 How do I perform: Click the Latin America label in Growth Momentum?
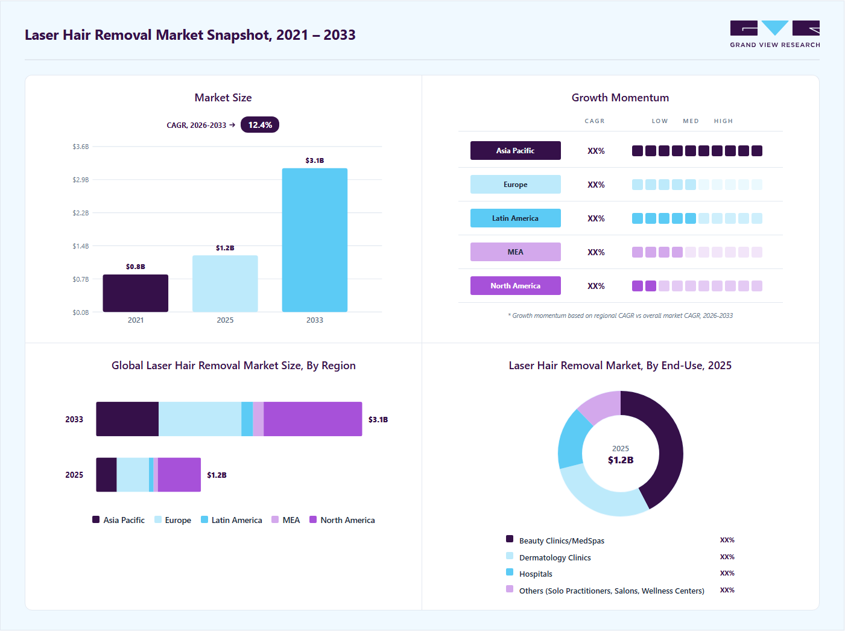click(516, 218)
